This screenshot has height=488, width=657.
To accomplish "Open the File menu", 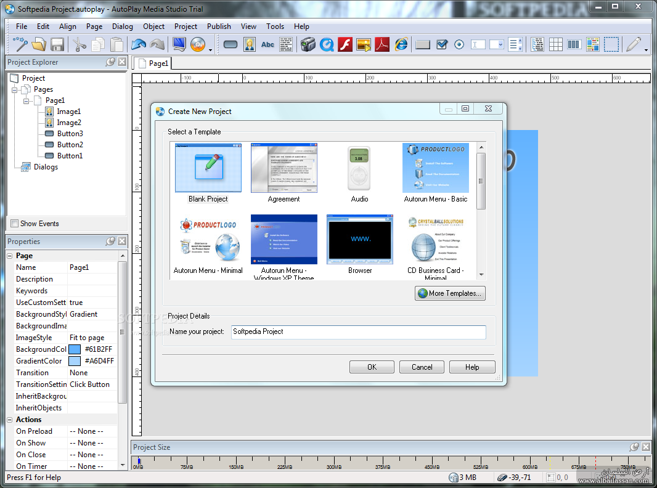I will click(22, 26).
